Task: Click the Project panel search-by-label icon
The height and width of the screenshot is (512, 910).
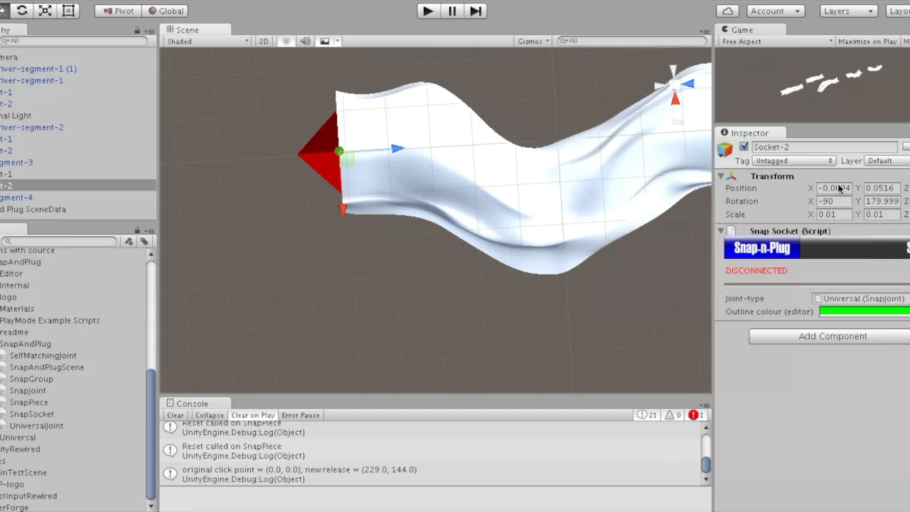Action: 144,242
